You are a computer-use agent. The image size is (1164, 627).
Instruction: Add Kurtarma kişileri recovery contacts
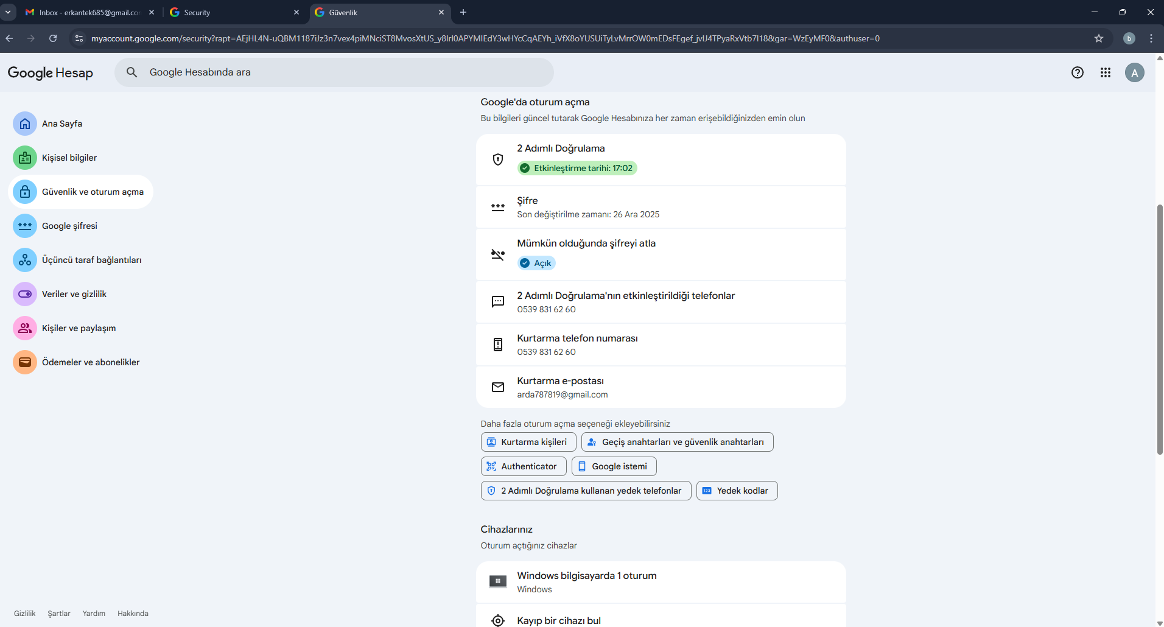(528, 442)
